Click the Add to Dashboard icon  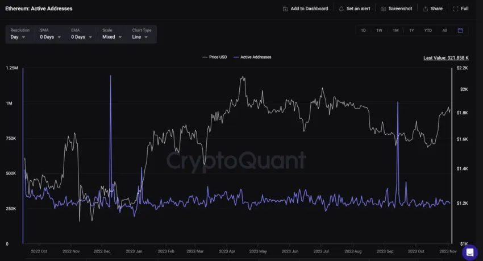[285, 9]
